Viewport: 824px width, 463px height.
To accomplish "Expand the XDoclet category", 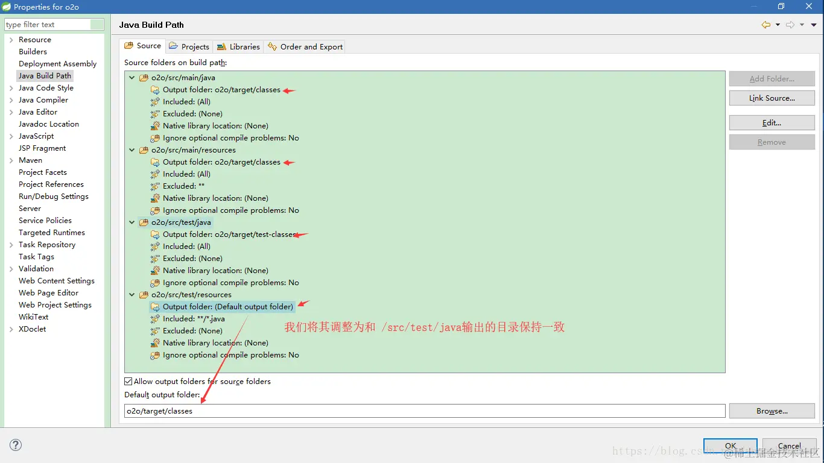I will pyautogui.click(x=11, y=329).
